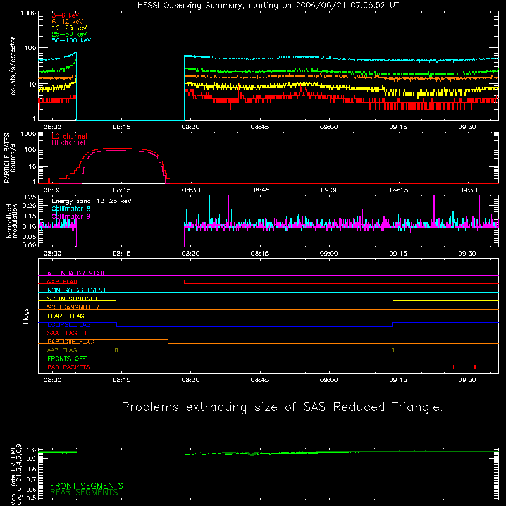Click the 'ATTENUATOR_STATE' flag label

(x=77, y=273)
